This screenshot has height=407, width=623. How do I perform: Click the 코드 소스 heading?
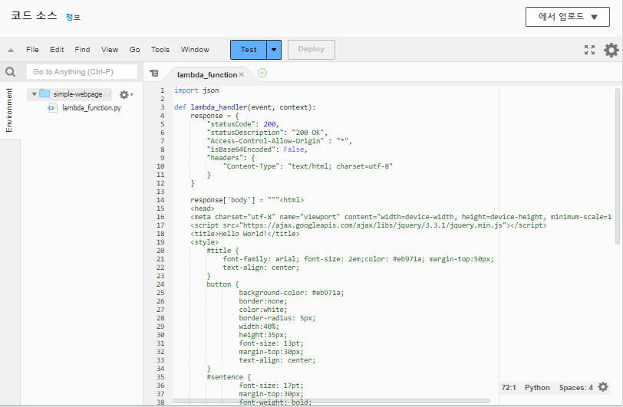[x=34, y=16]
